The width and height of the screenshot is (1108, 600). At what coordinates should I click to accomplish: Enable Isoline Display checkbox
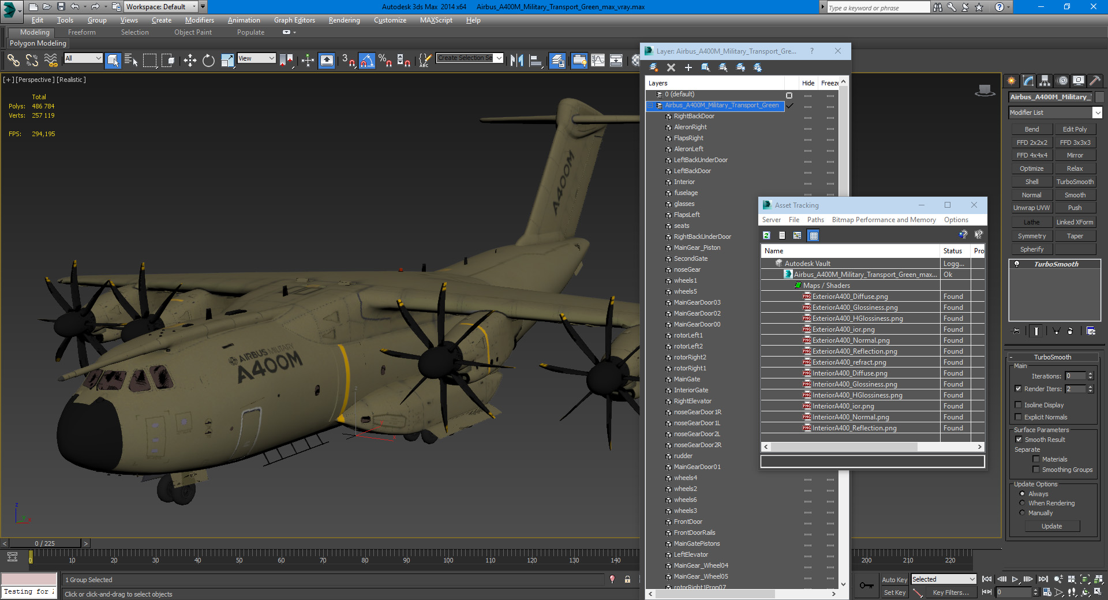click(x=1019, y=405)
